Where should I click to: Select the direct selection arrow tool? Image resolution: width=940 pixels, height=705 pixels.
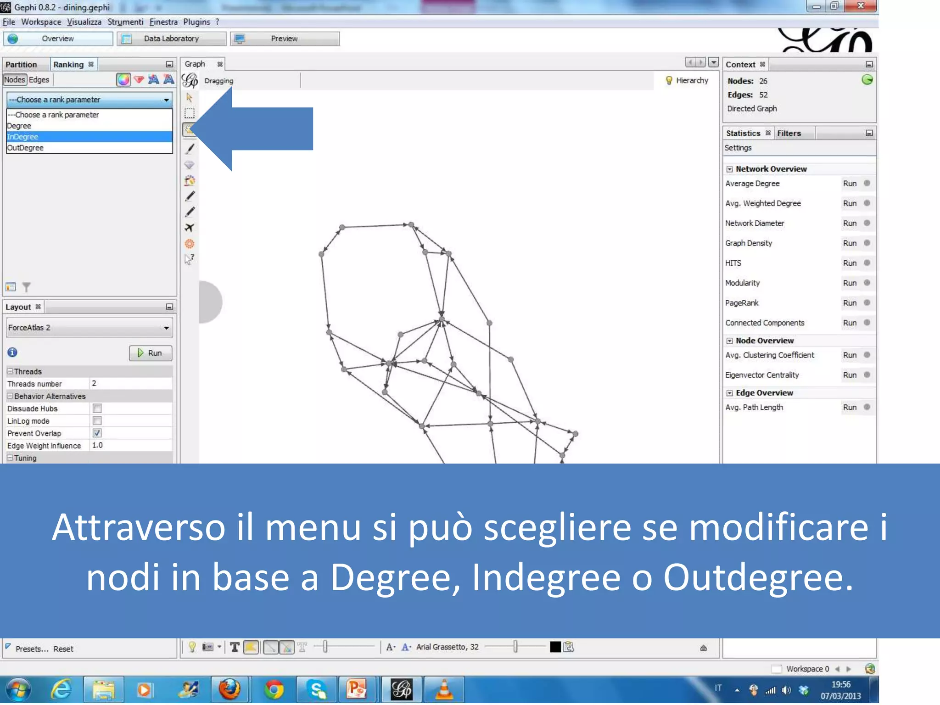pyautogui.click(x=189, y=97)
